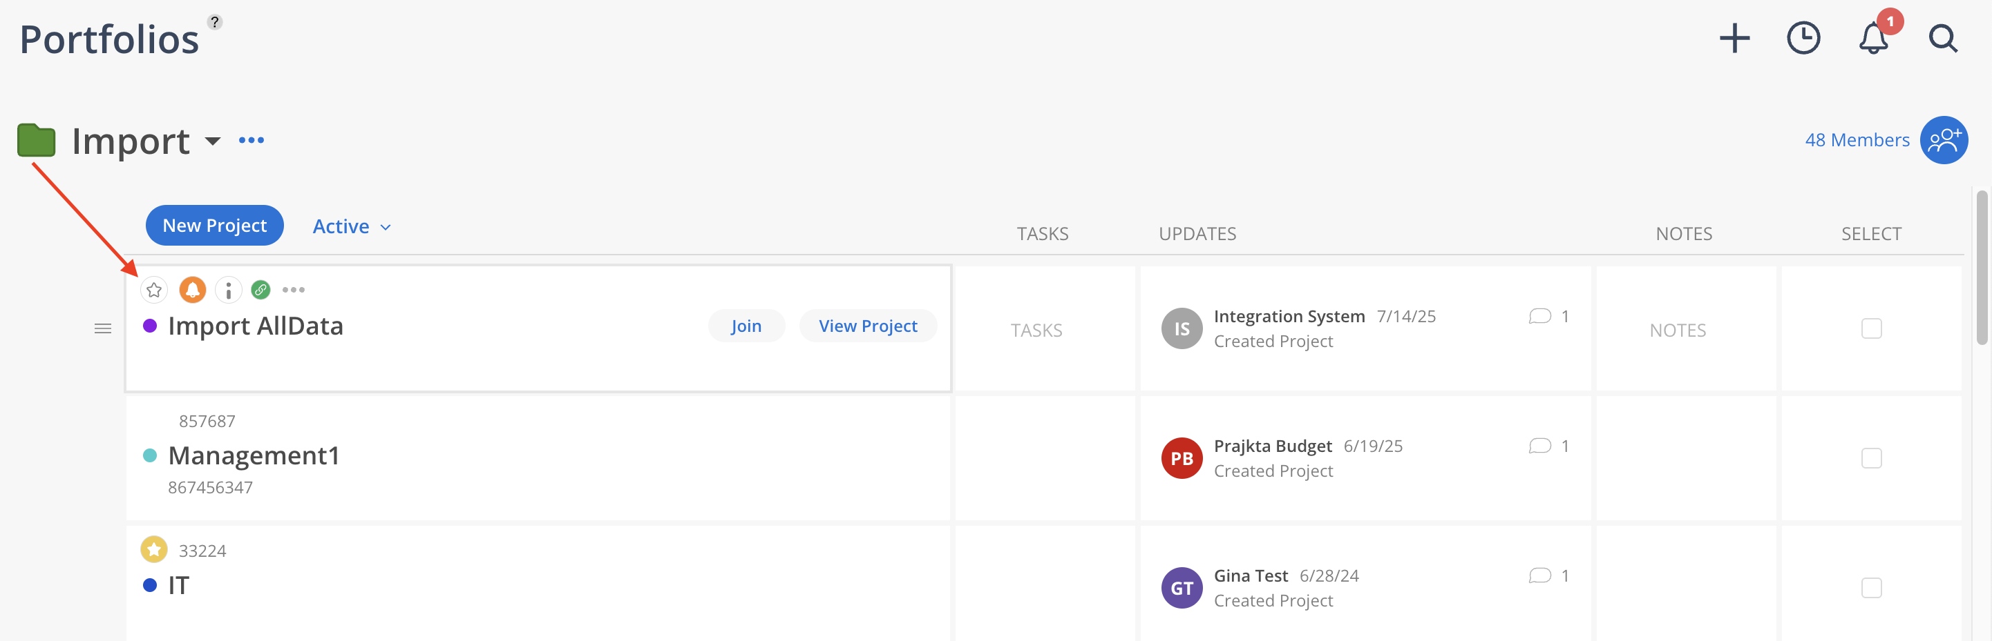The width and height of the screenshot is (1992, 641).
Task: Click the Portfolios page heading
Action: [x=109, y=39]
